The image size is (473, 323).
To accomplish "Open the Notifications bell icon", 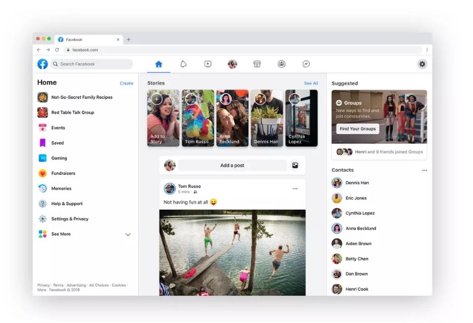I will click(x=183, y=64).
